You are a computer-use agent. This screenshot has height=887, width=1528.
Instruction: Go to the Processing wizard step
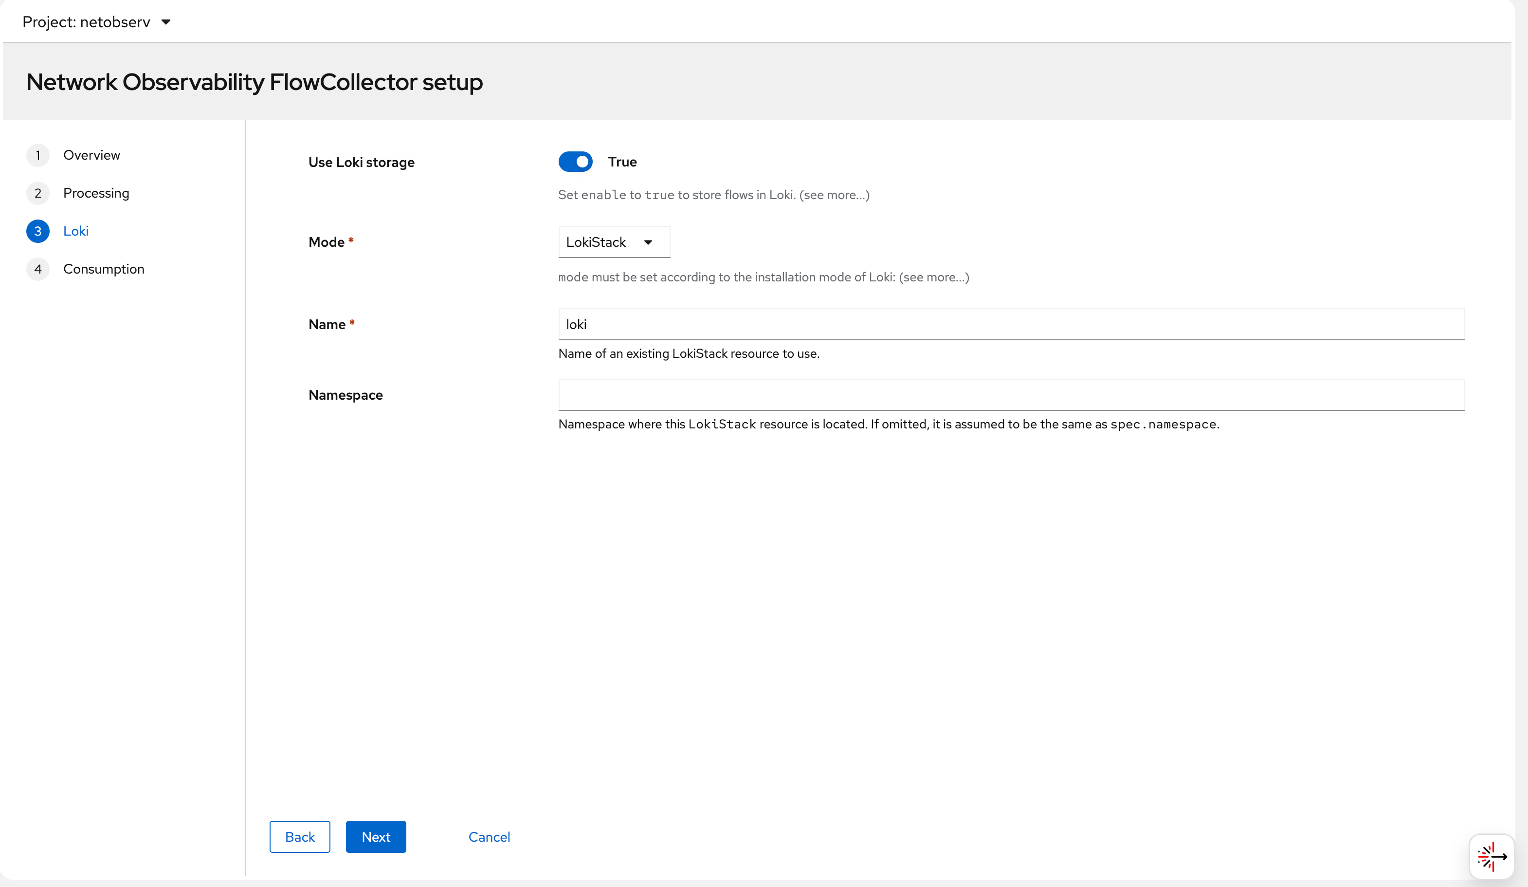(x=96, y=193)
